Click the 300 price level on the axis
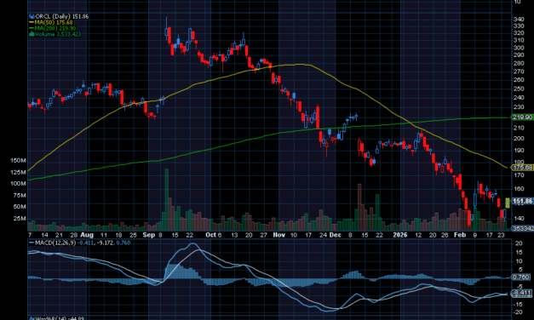This screenshot has width=534, height=320. tap(519, 48)
